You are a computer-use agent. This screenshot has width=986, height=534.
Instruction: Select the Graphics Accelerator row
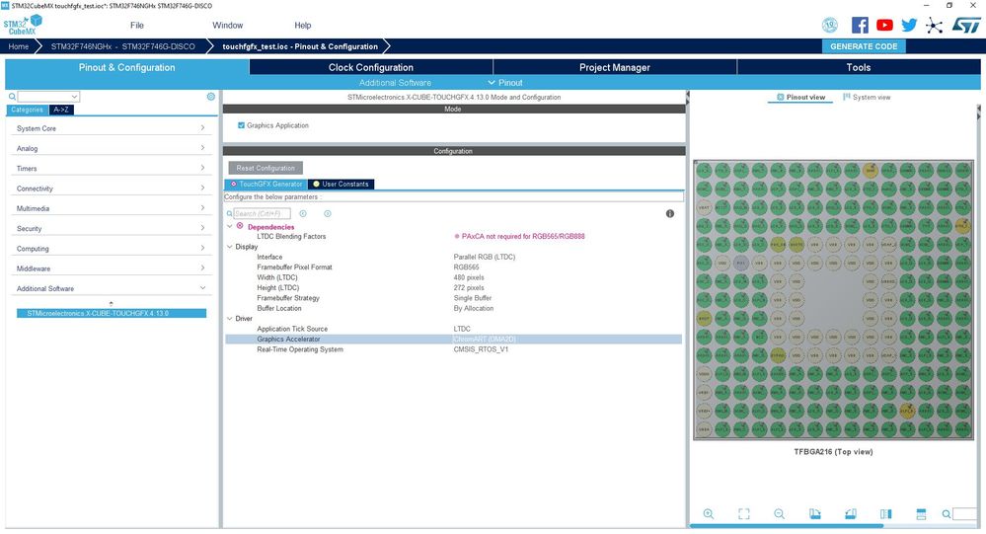tap(453, 339)
